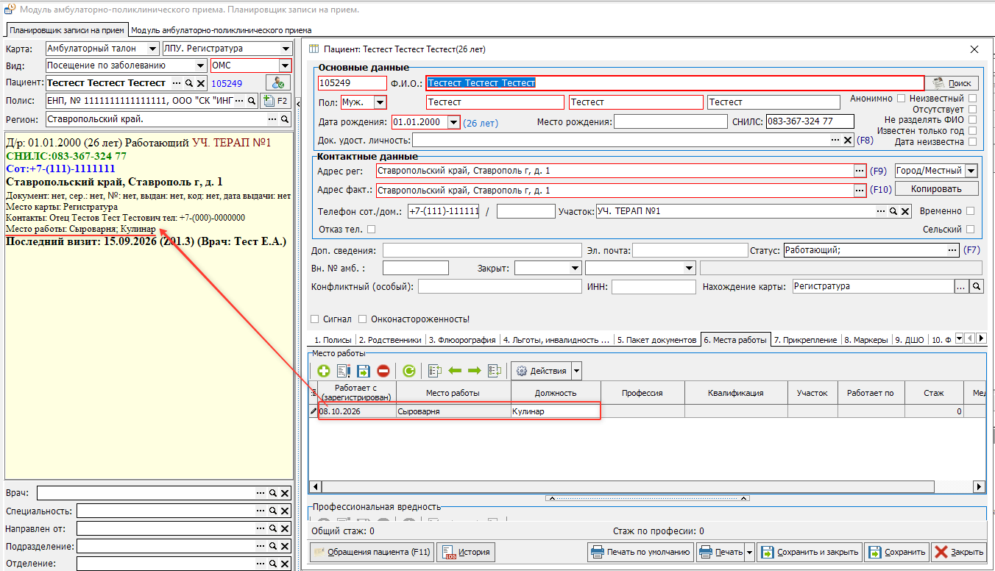Click the Копировать address button
Screen dimensions: 995x571
coord(935,189)
